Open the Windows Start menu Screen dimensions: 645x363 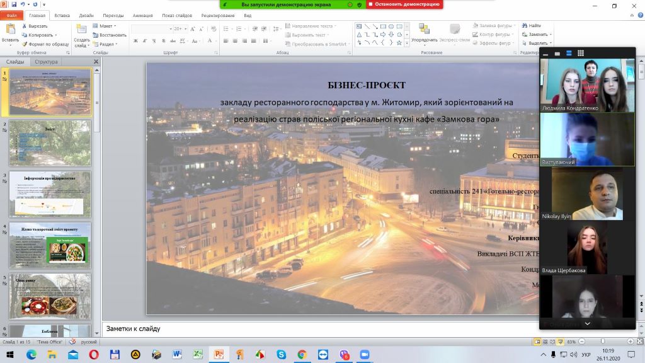point(10,354)
